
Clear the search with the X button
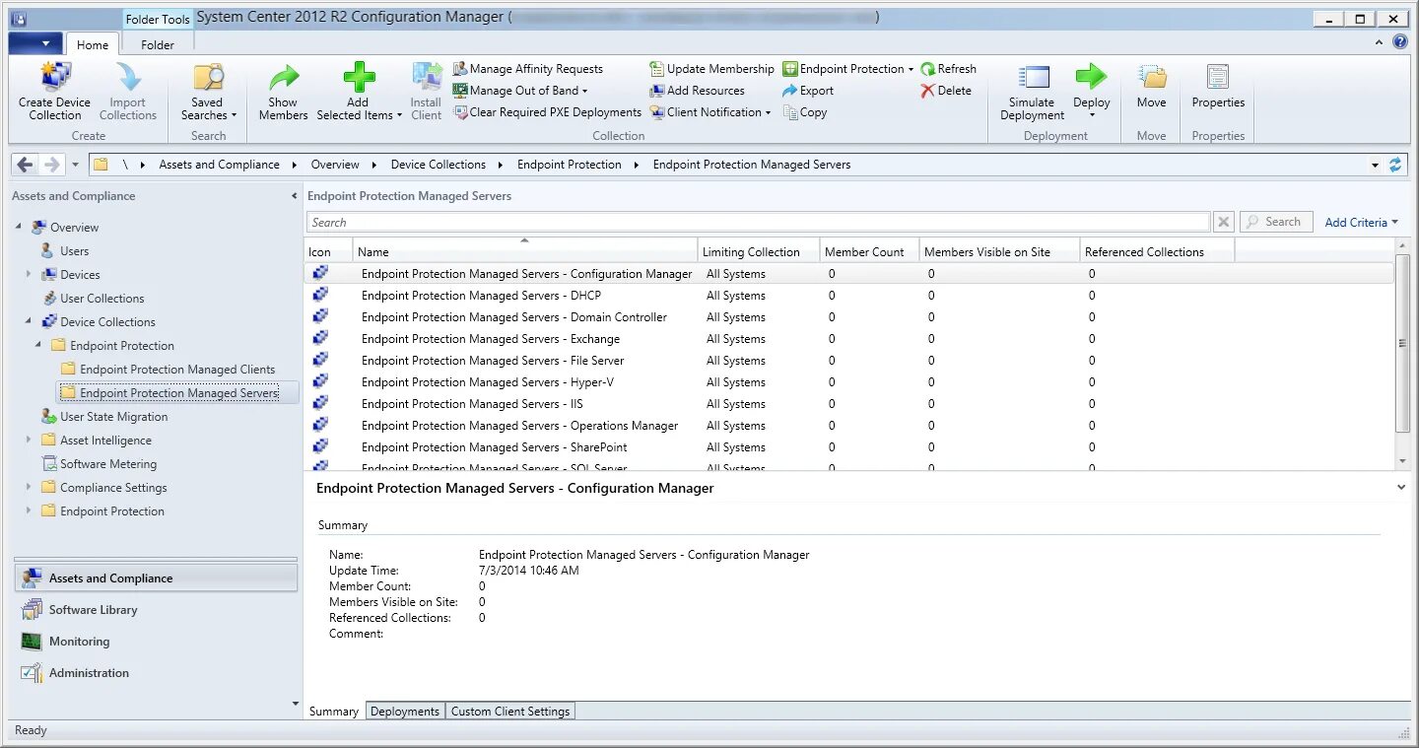tap(1223, 223)
